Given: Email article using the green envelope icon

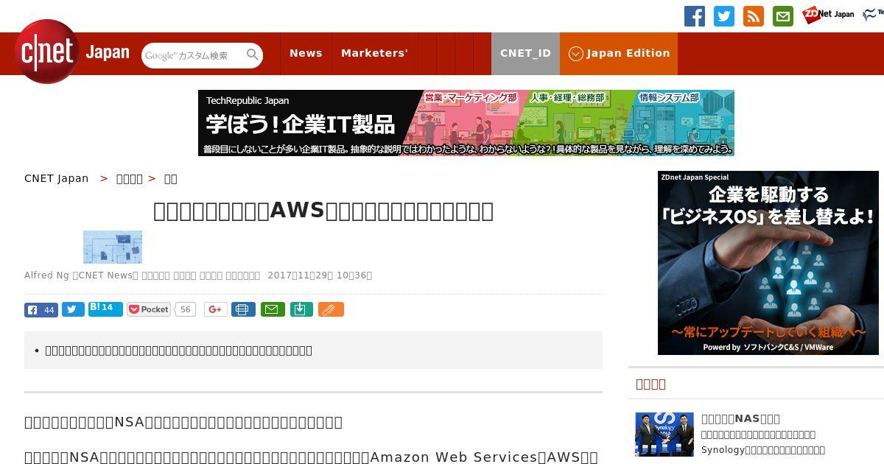Looking at the screenshot, I should pyautogui.click(x=271, y=309).
